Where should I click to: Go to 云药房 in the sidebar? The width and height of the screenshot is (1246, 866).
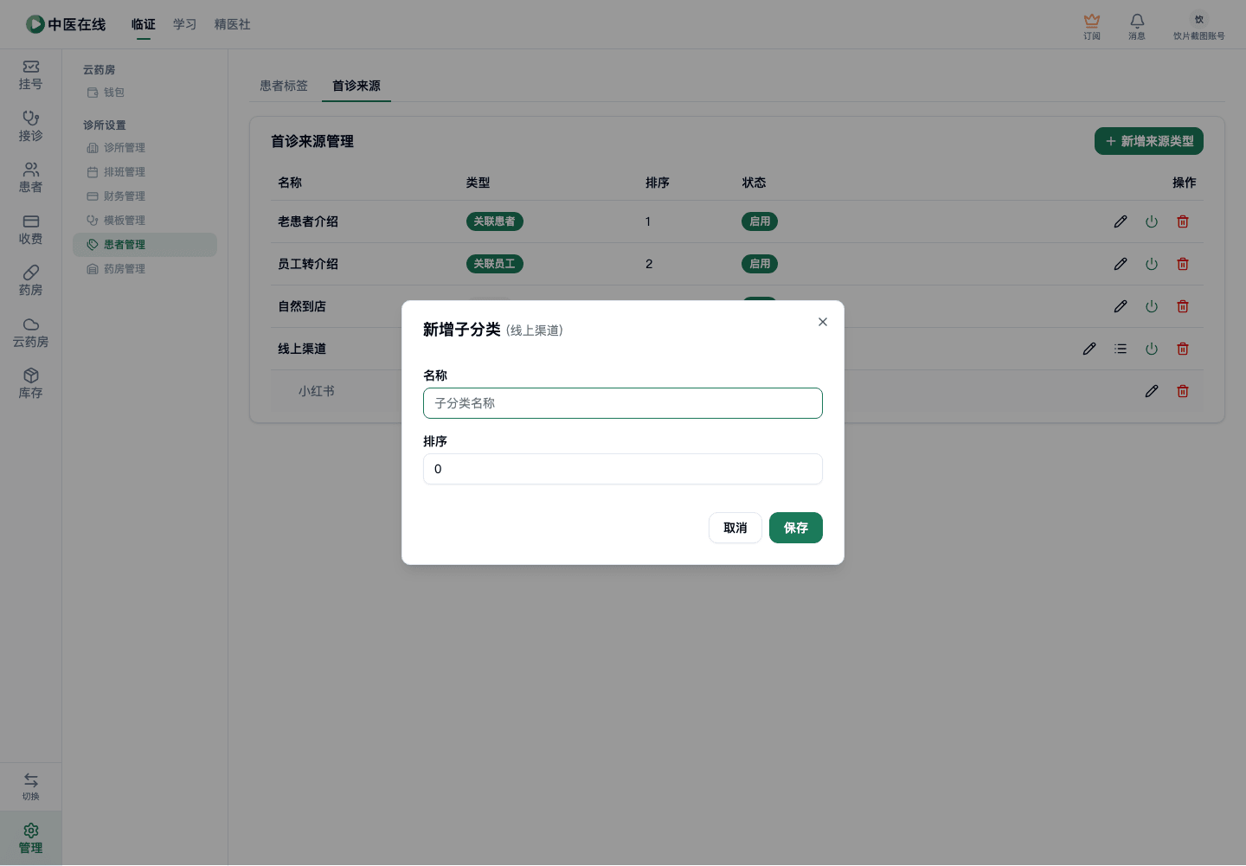click(31, 333)
